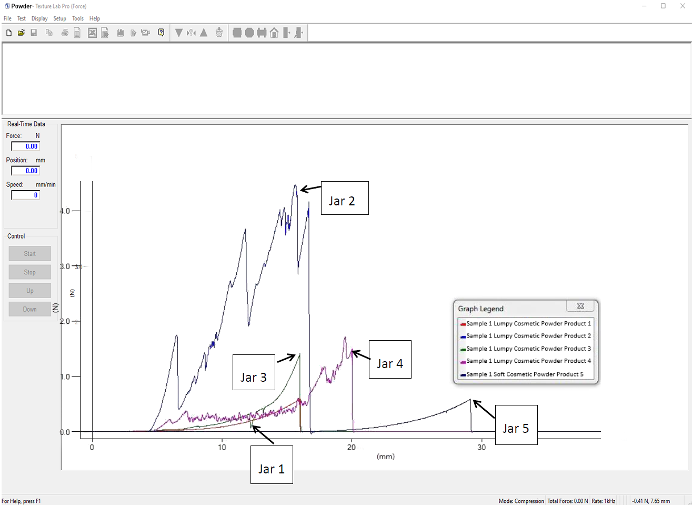This screenshot has height=505, width=692.
Task: Click the green swatch for Powder Product 3
Action: click(x=463, y=349)
